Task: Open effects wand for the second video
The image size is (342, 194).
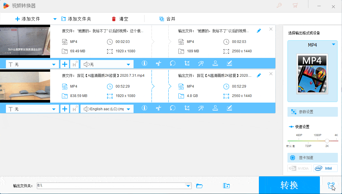Action: click(201, 108)
